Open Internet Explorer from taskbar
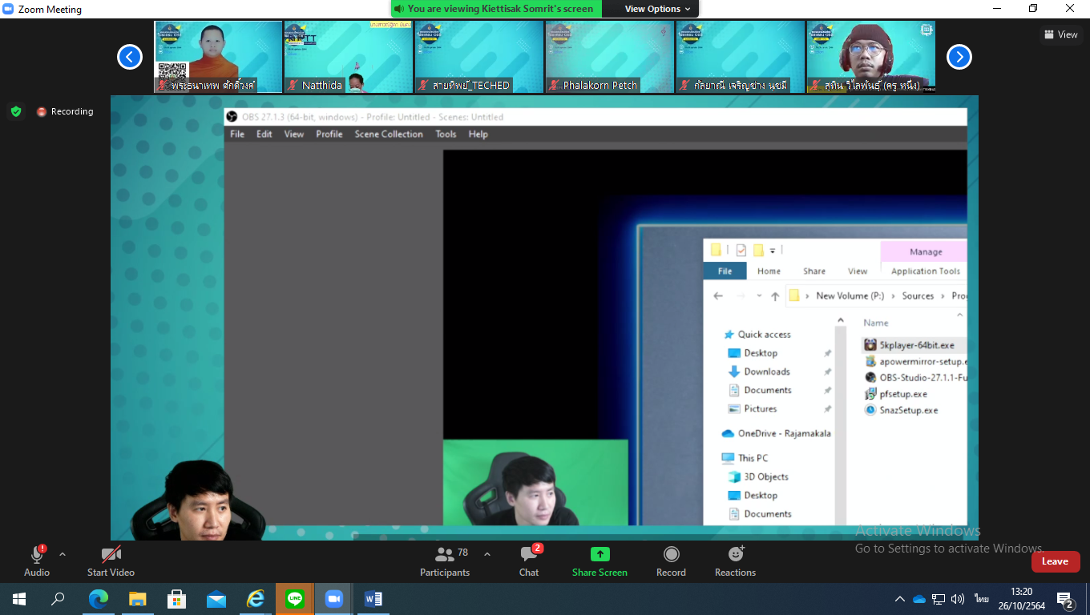Screen dimensions: 1090x615 (256, 599)
